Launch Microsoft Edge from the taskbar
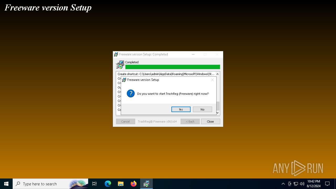Viewport: 336px width, 189px height. coord(108,184)
